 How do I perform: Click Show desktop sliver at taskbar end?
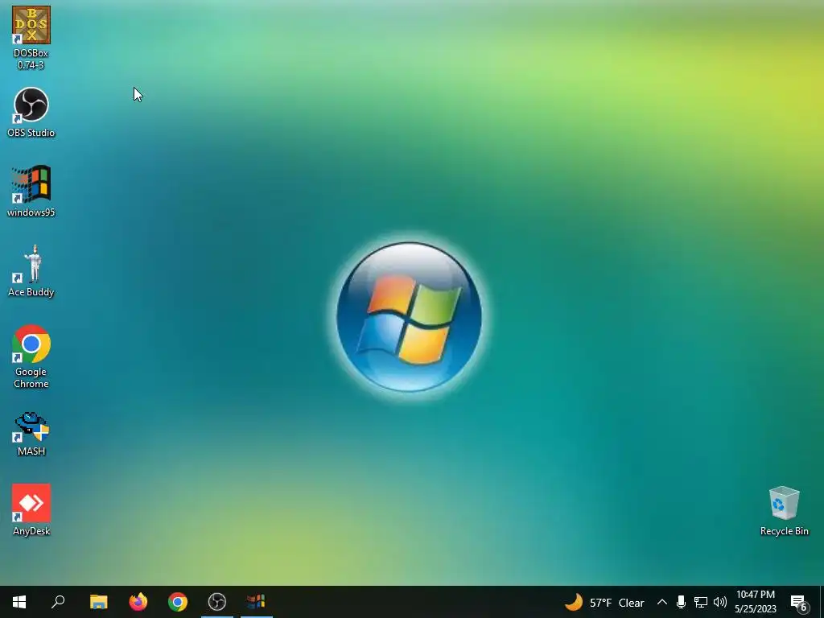tap(822, 602)
